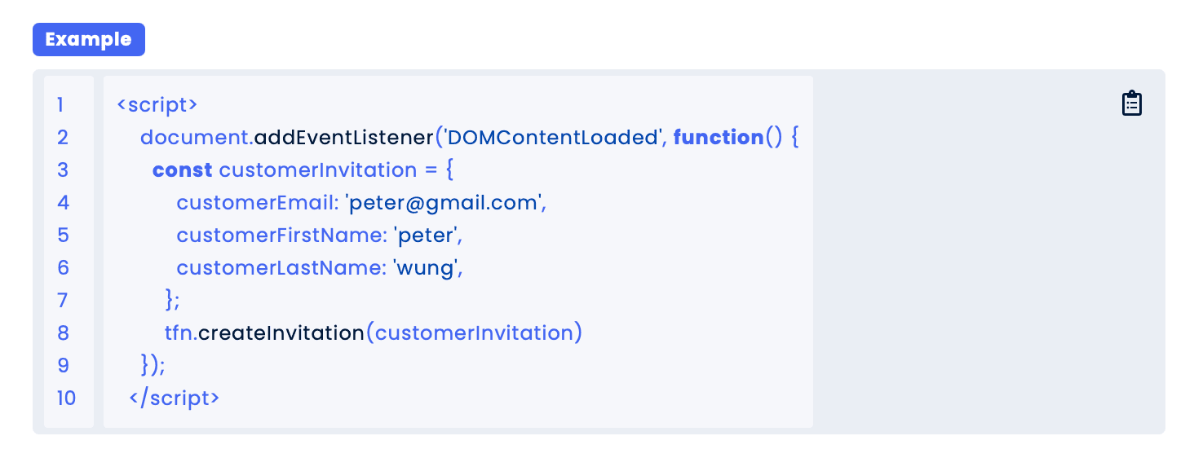Image resolution: width=1194 pixels, height=458 pixels.
Task: Click line number 10 in gutter
Action: 66,399
